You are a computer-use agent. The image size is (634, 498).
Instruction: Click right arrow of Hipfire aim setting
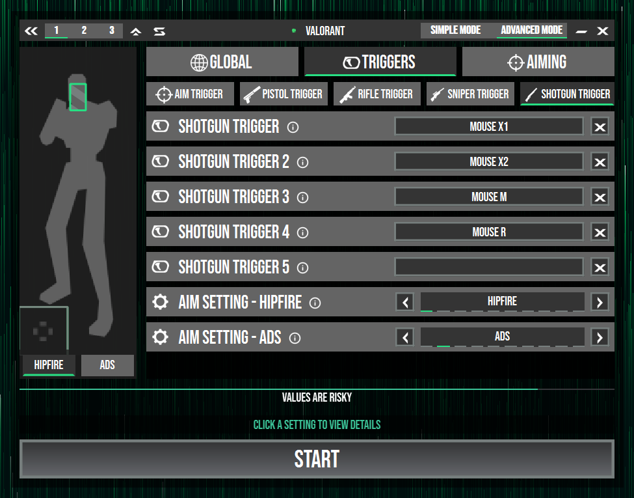tap(600, 302)
